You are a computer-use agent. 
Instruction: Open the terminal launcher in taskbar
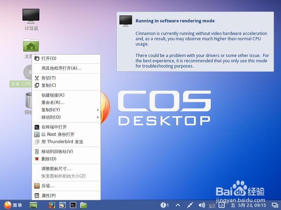click(x=73, y=205)
